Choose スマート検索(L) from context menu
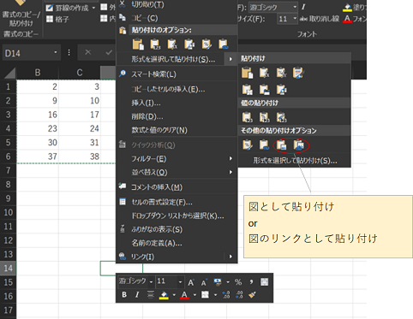The height and width of the screenshot is (319, 413). pos(177,74)
